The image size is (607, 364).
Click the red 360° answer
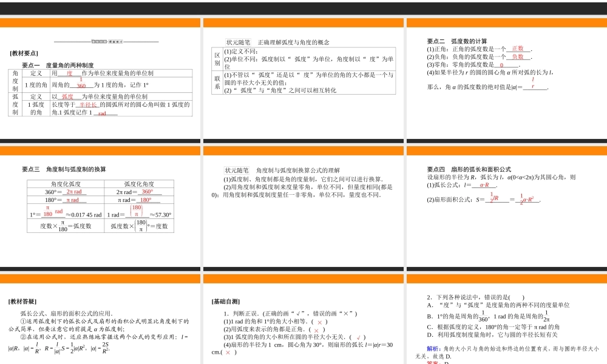pyautogui.click(x=147, y=192)
